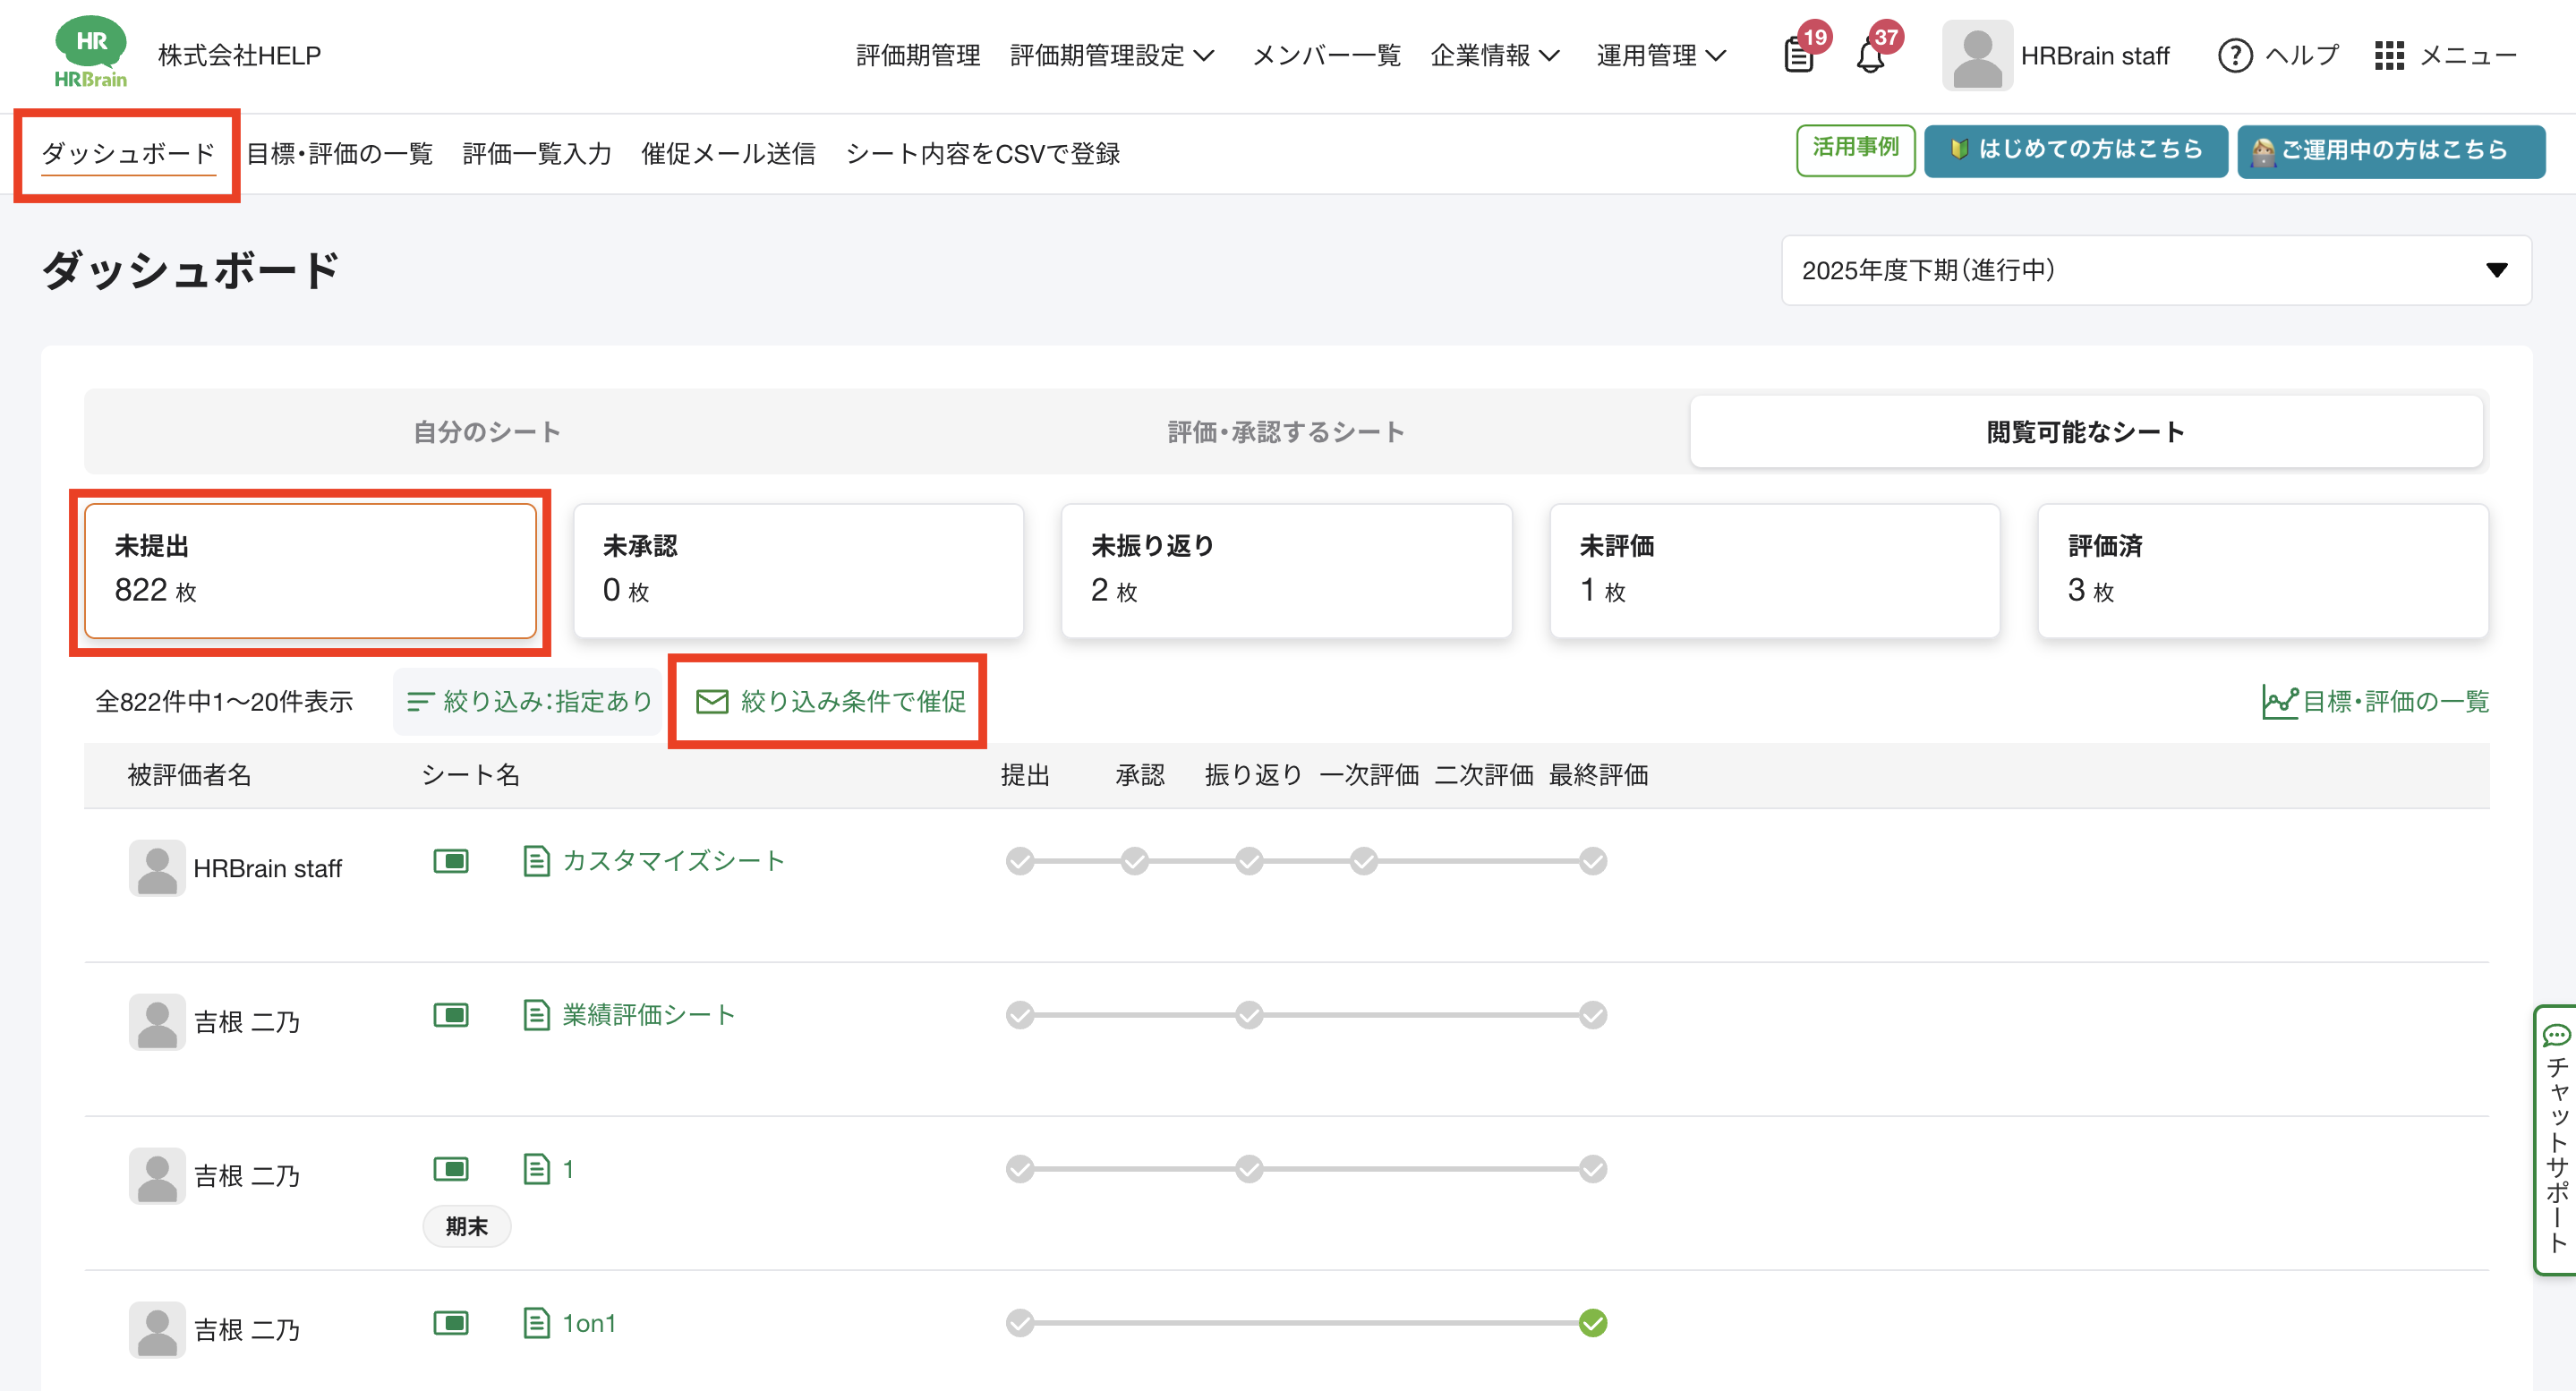The width and height of the screenshot is (2576, 1391).
Task: Open the 2025年度下期 period dropdown
Action: 2155,270
